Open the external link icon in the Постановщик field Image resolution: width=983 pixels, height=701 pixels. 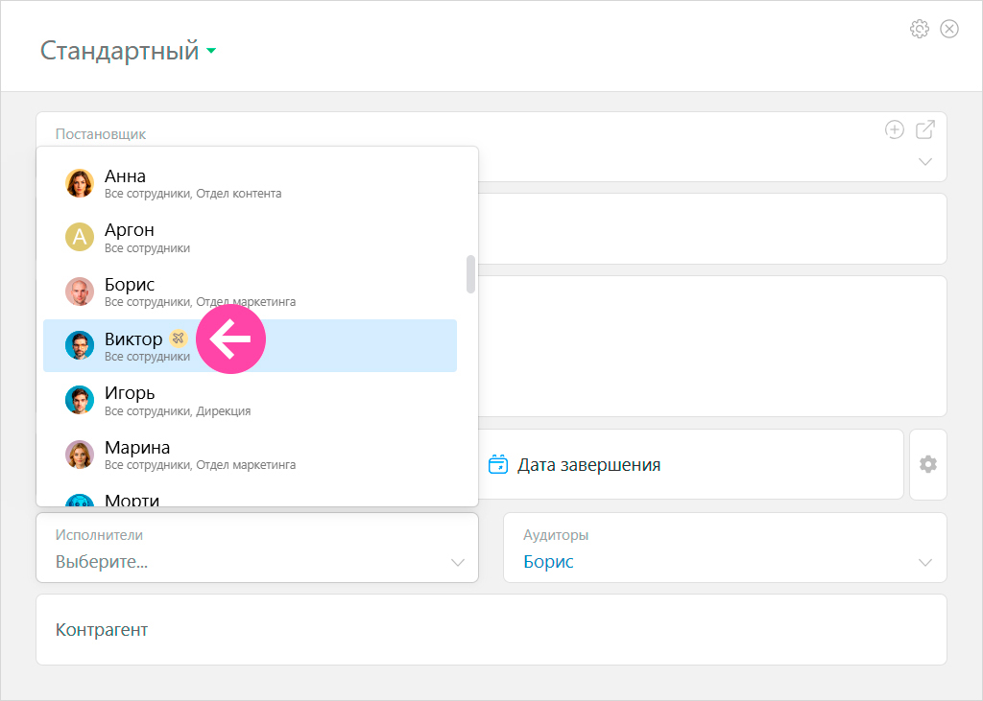tap(925, 129)
